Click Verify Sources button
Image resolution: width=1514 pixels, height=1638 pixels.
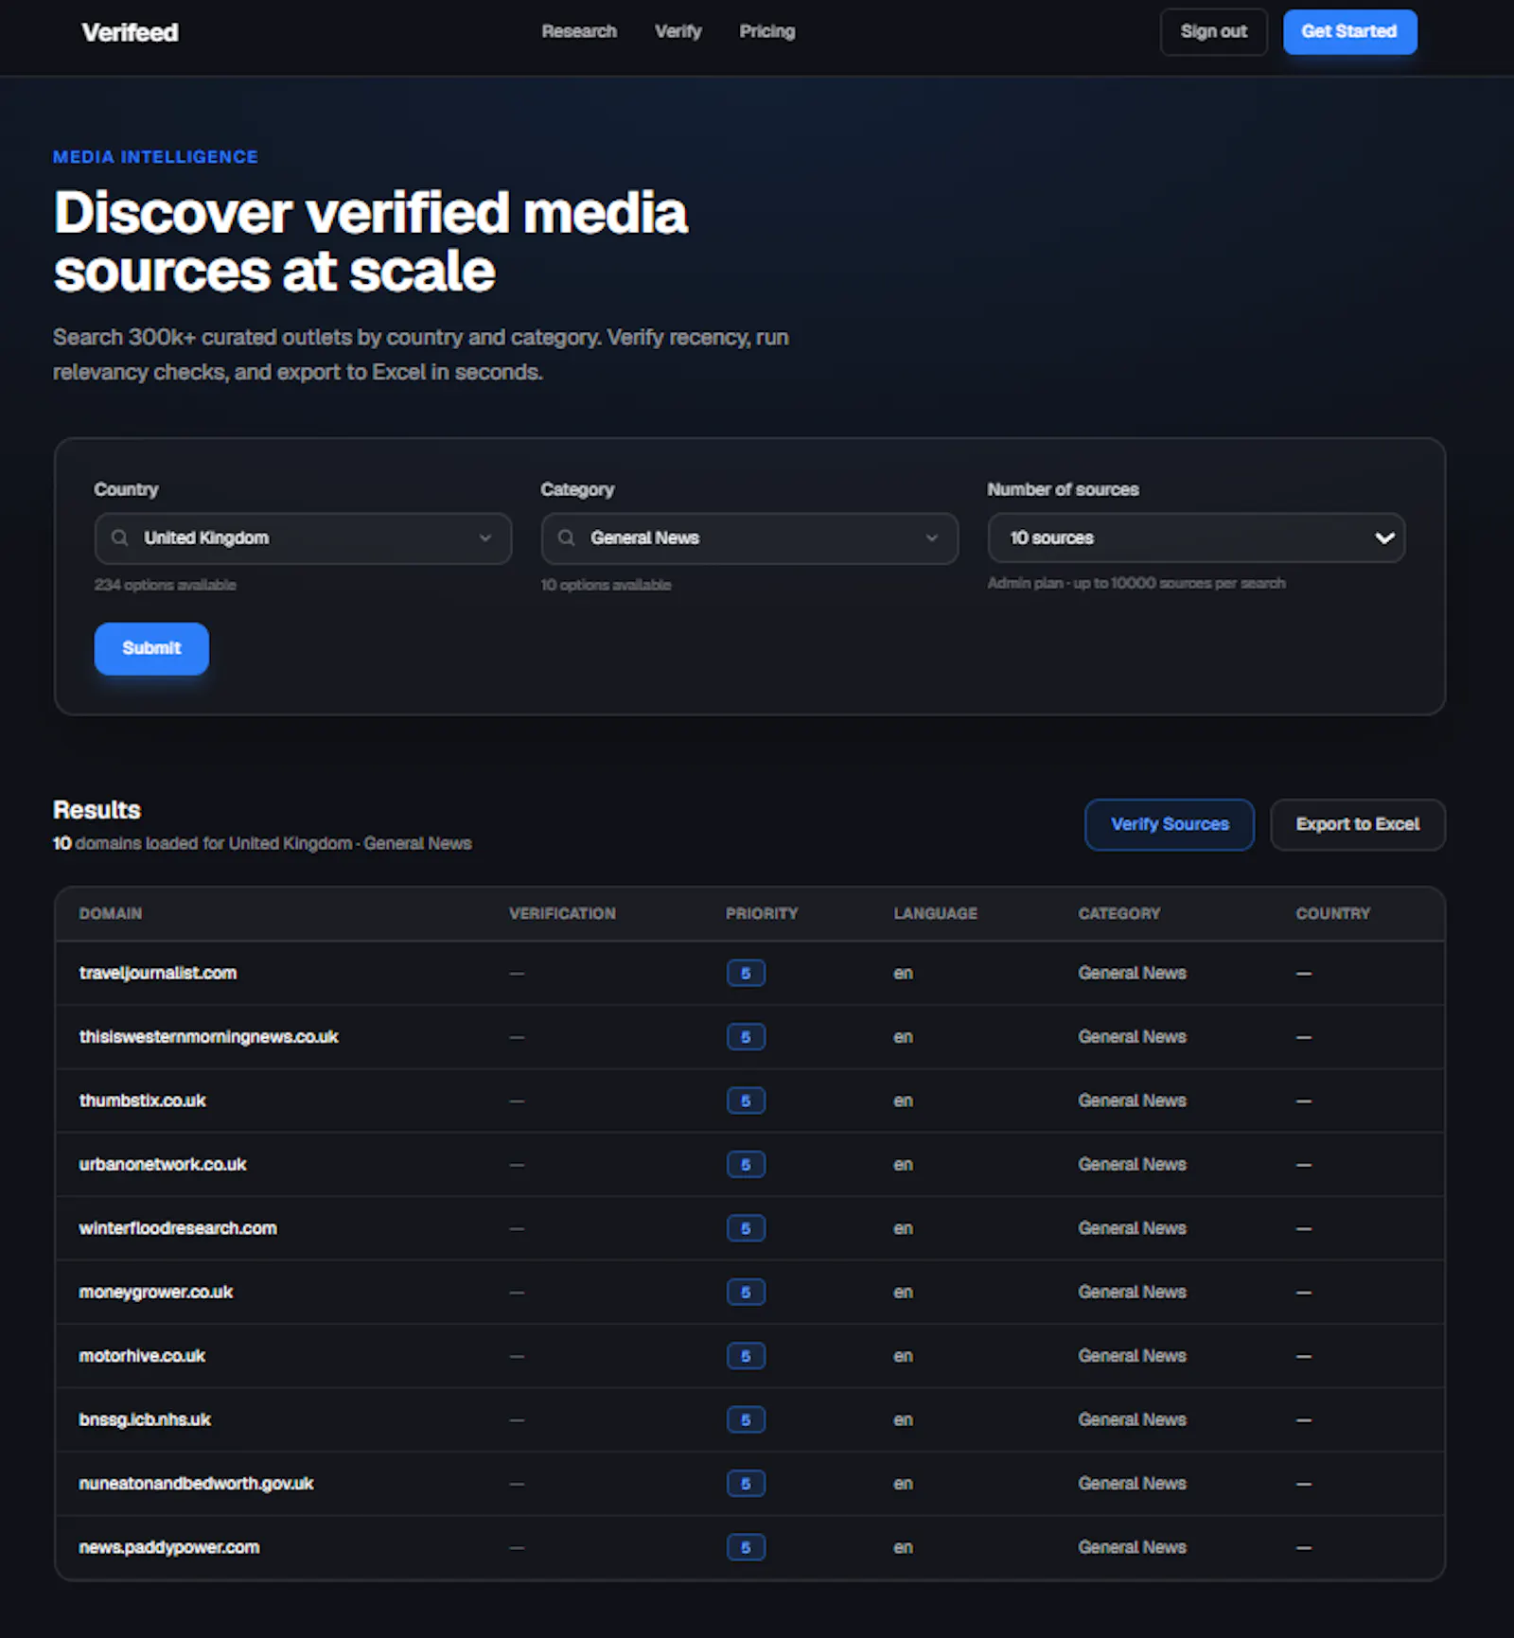pos(1170,824)
